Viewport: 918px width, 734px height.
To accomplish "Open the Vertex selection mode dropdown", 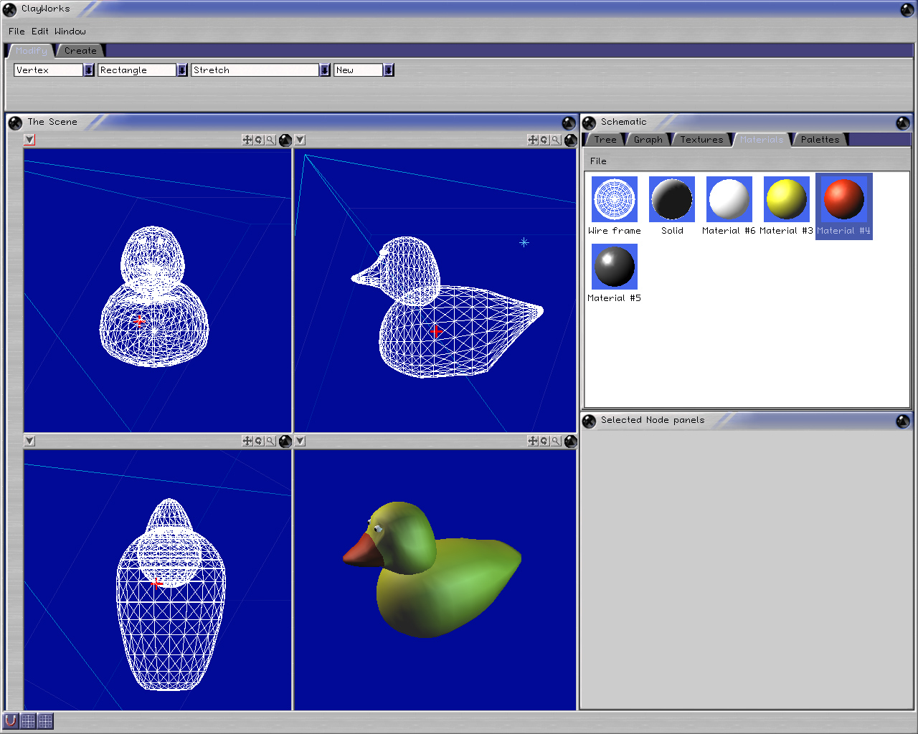I will (x=89, y=70).
